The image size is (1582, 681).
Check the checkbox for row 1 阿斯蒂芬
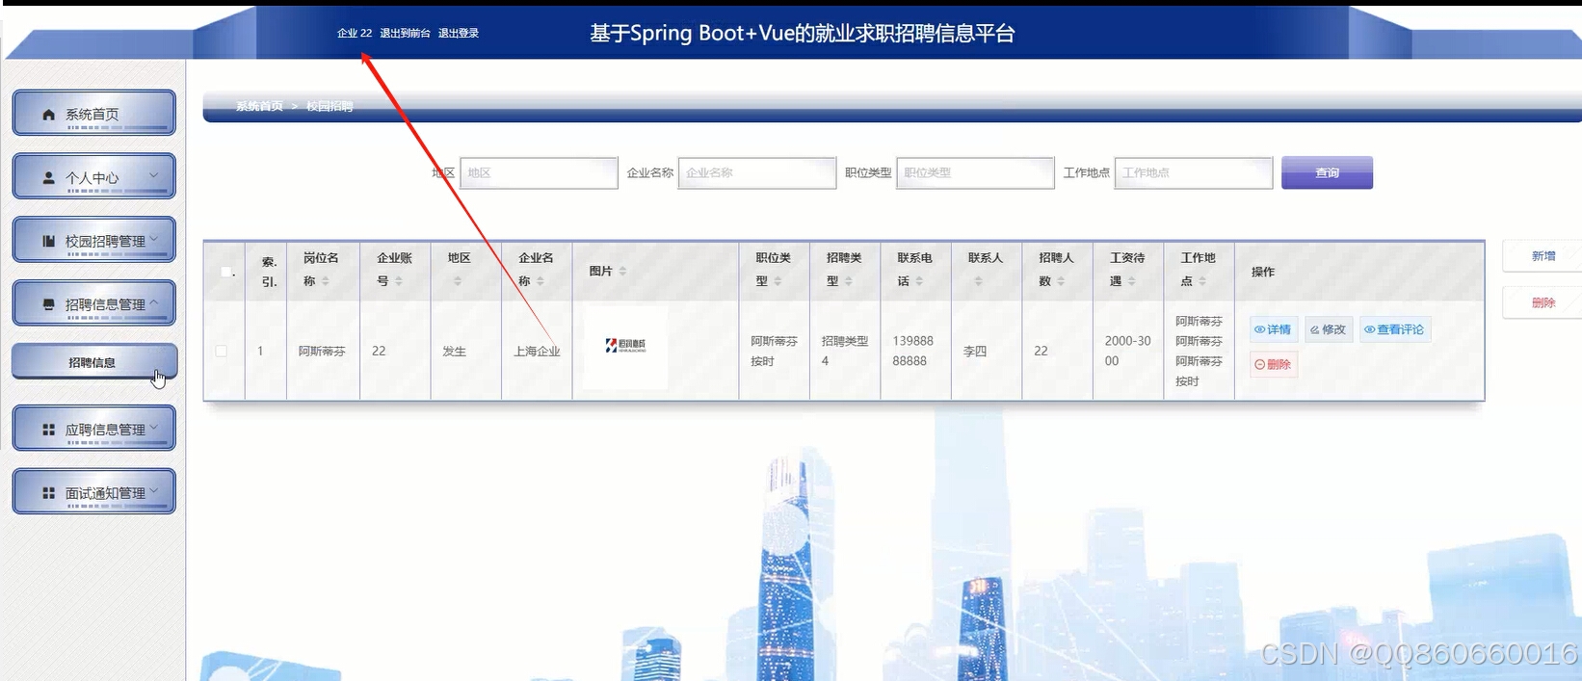222,352
